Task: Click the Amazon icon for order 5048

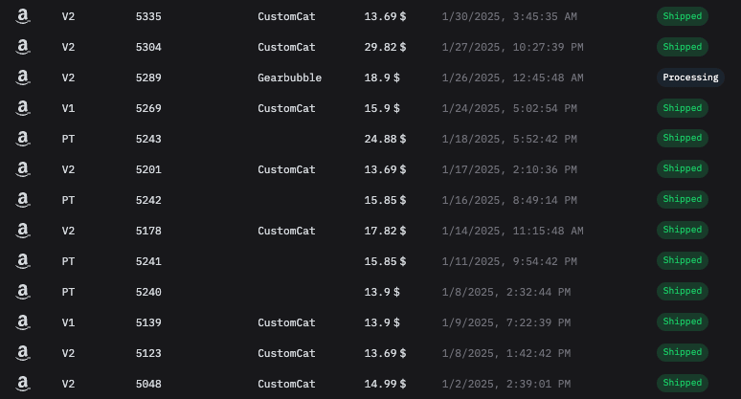Action: coord(21,384)
